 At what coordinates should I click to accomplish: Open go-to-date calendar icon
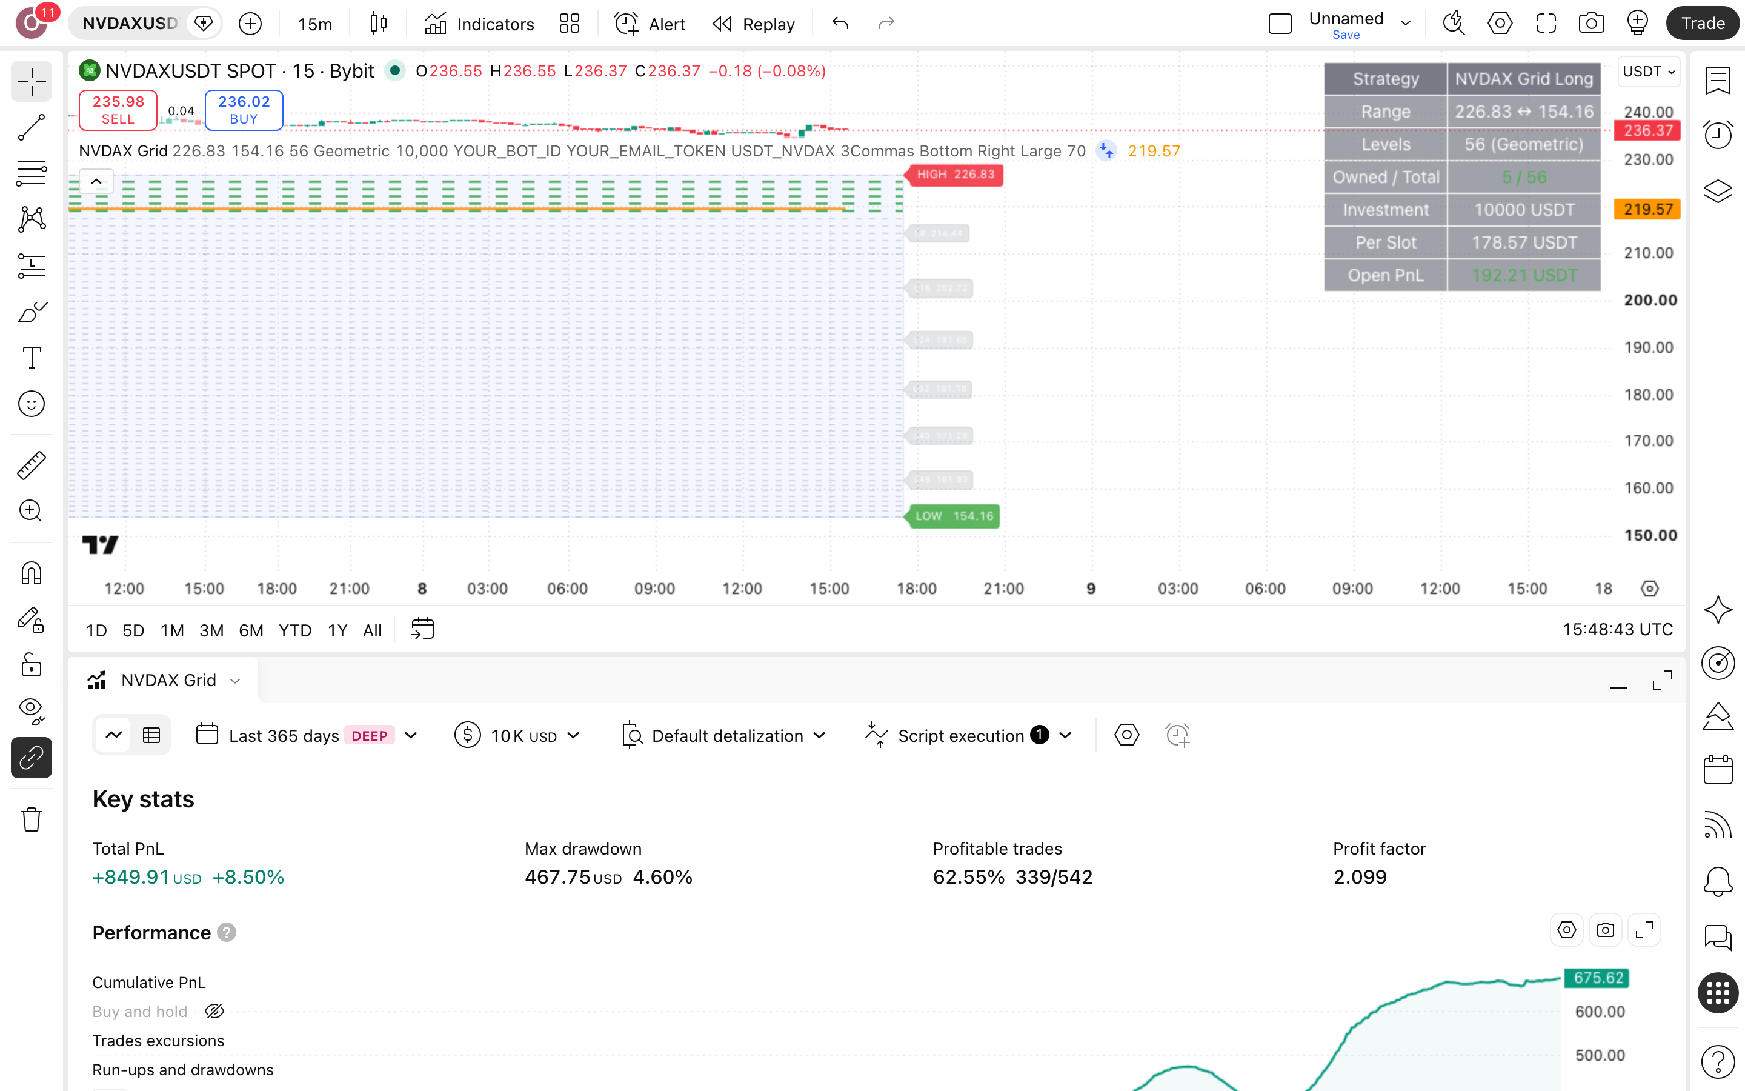422,629
